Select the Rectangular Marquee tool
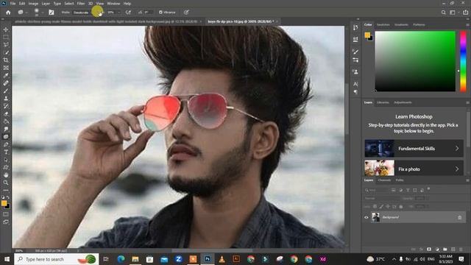 [x=6, y=37]
